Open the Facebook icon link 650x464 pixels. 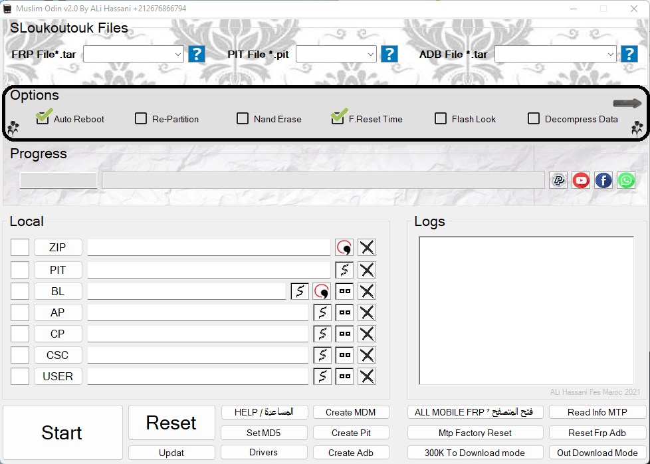pyautogui.click(x=603, y=180)
